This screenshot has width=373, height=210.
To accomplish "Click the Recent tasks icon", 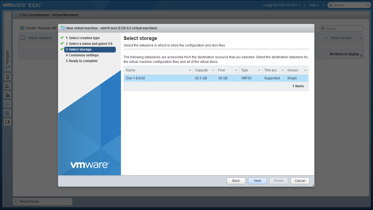I will tap(16, 202).
